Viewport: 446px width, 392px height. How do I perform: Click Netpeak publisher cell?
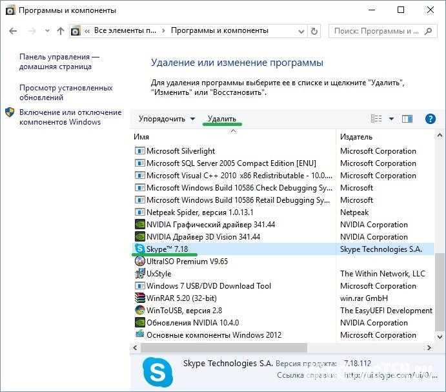point(354,212)
